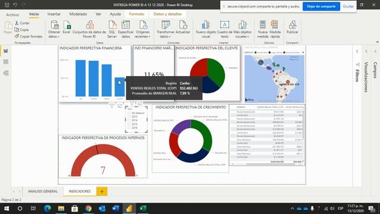Click the ESP language indicator
This screenshot has height=214, width=380.
point(340,209)
